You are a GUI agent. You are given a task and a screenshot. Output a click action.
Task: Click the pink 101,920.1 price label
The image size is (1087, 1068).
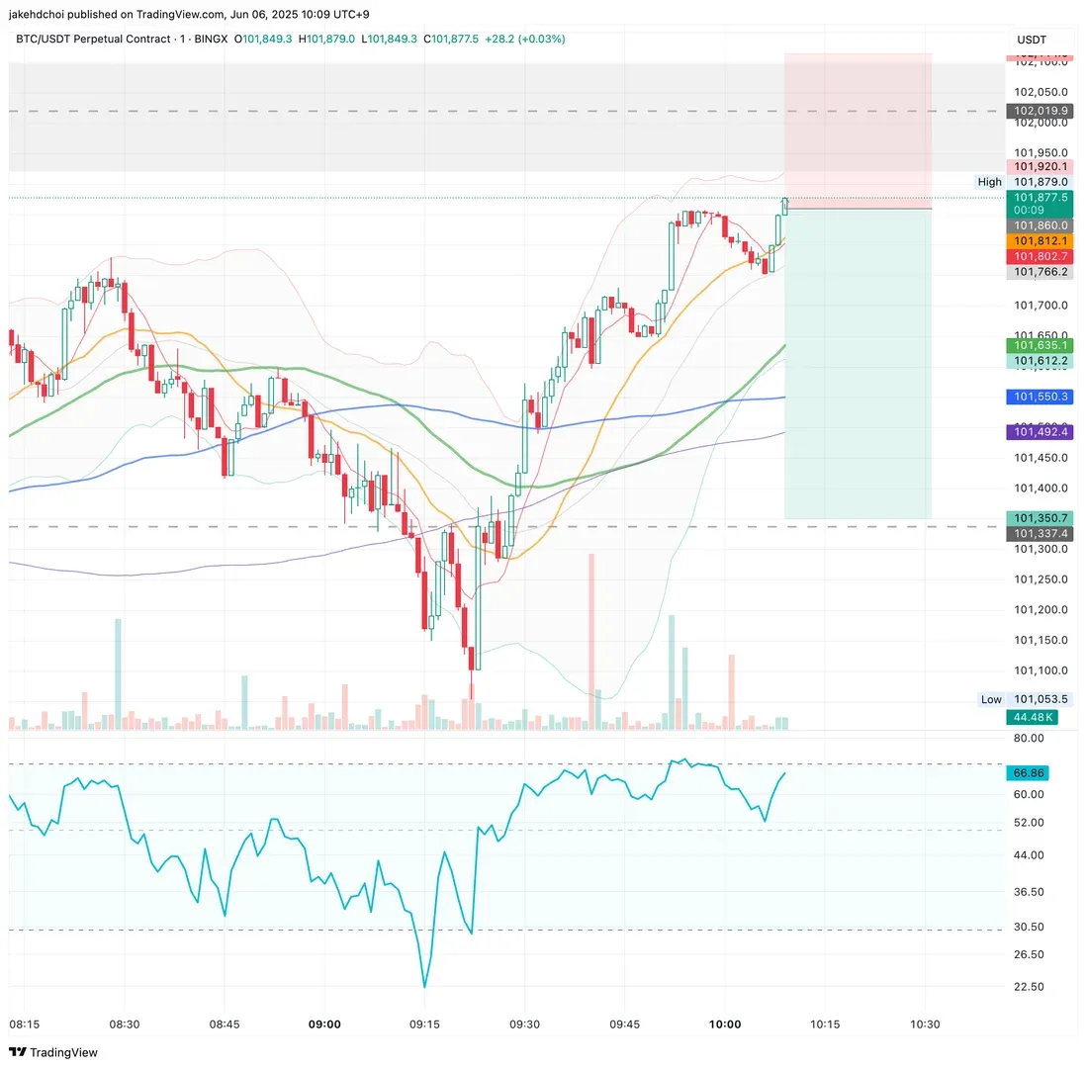[1040, 166]
